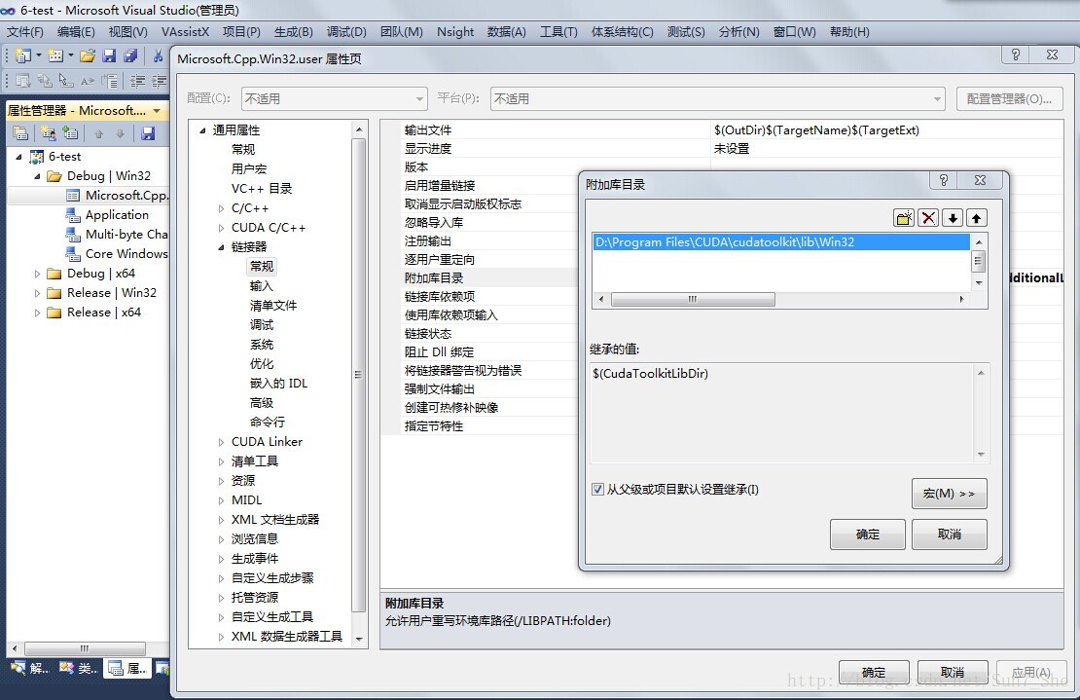Image resolution: width=1080 pixels, height=700 pixels.
Task: Open a file with the folder icon
Action: point(88,55)
